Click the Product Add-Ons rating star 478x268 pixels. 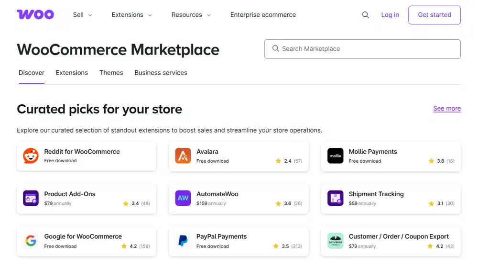coord(126,203)
